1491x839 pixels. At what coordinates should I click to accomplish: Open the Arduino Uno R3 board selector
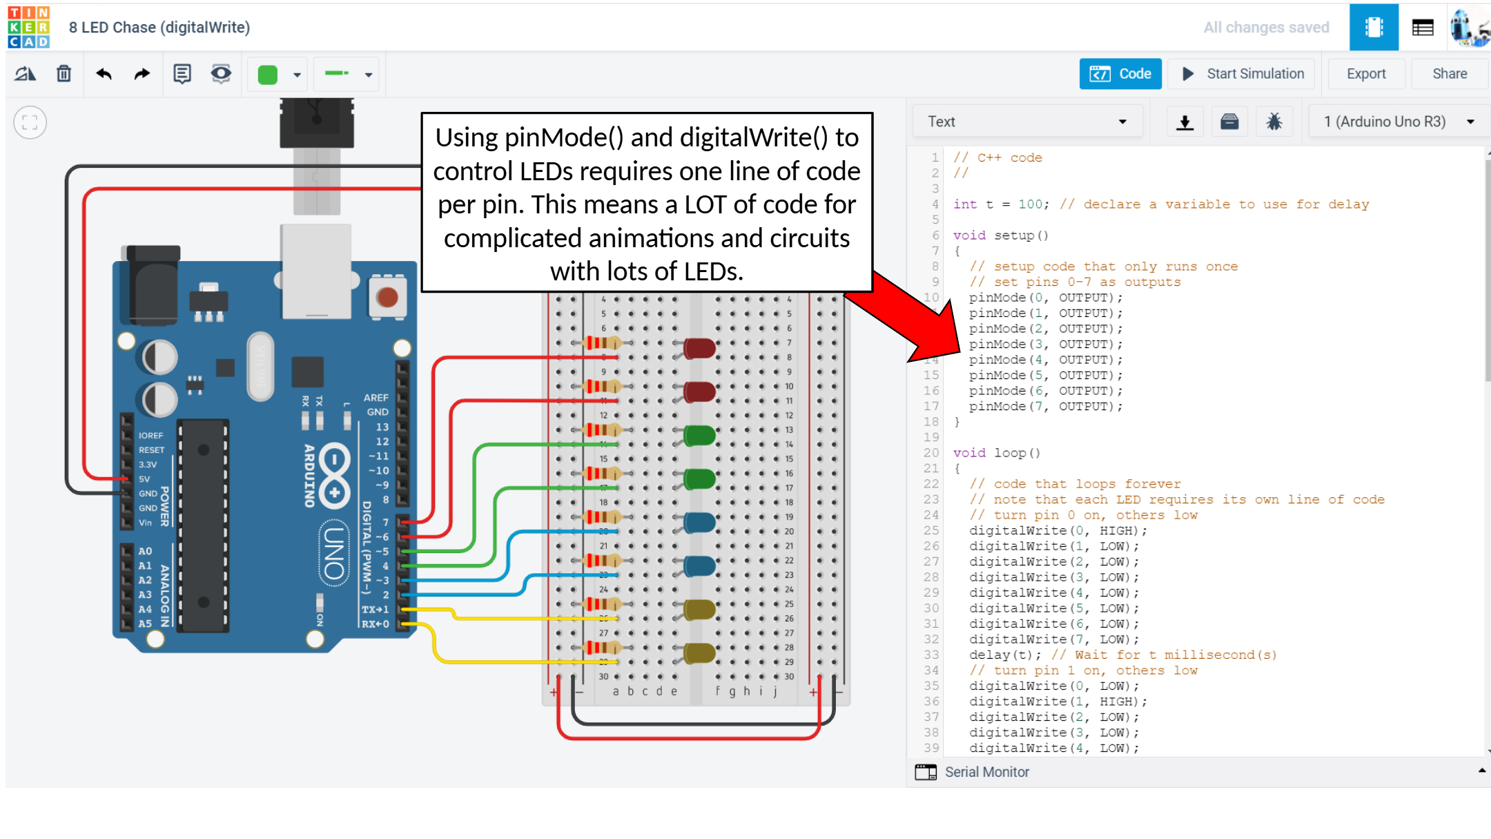point(1399,122)
